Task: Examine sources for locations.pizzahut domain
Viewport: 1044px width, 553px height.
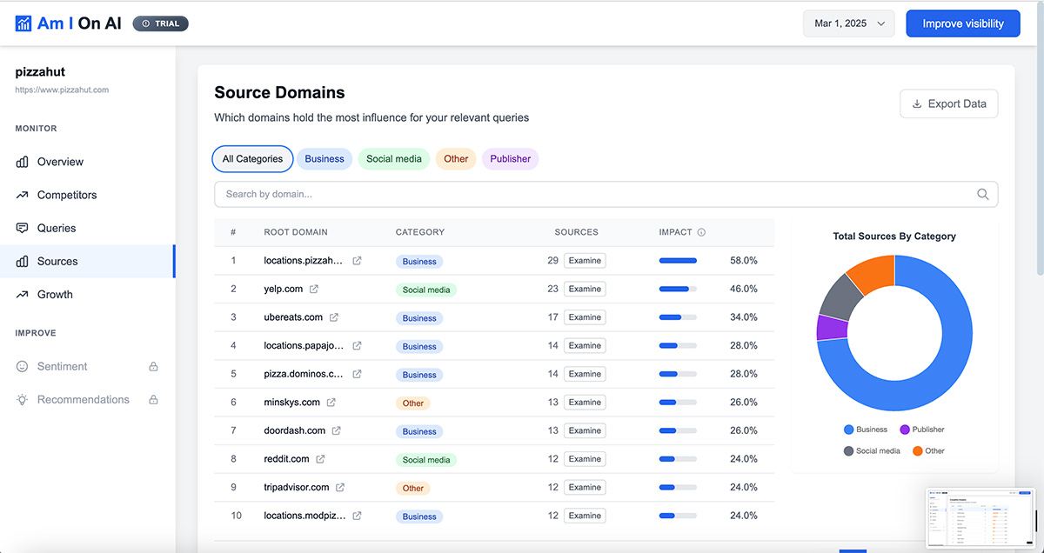Action: [x=585, y=260]
